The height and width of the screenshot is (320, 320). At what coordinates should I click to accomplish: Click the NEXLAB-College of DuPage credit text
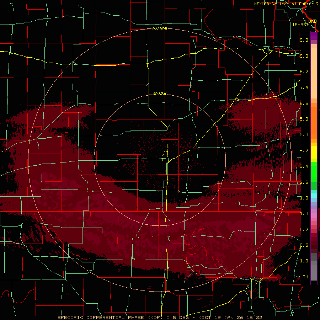[286, 4]
